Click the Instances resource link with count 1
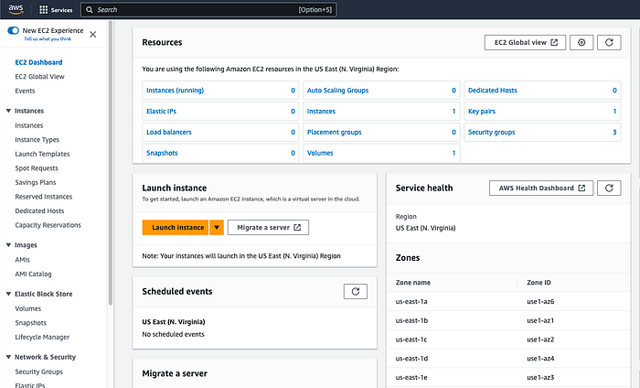The width and height of the screenshot is (640, 388). click(321, 112)
